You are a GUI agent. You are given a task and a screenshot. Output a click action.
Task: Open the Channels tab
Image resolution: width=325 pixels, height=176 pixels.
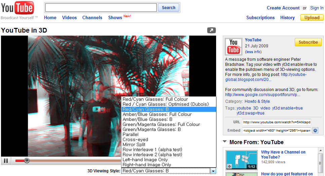pos(92,17)
